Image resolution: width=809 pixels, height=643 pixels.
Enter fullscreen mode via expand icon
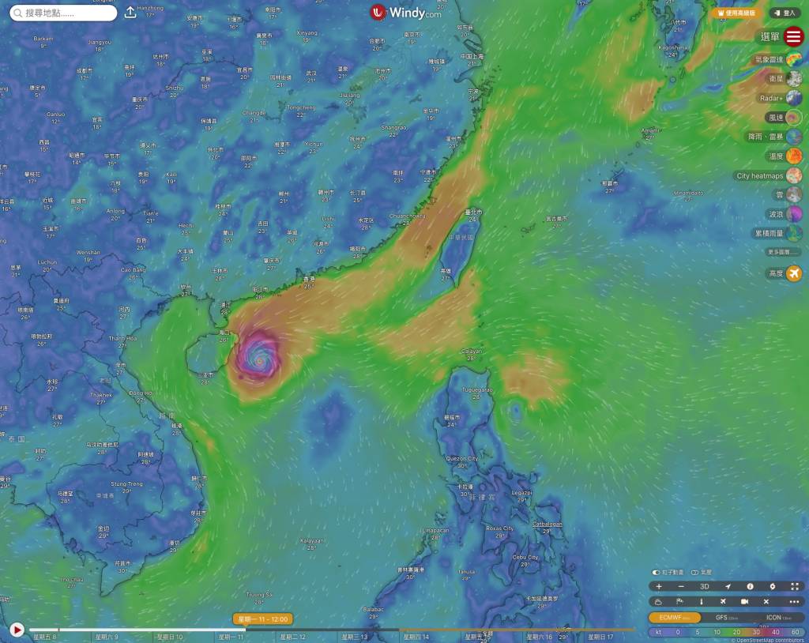tap(795, 587)
